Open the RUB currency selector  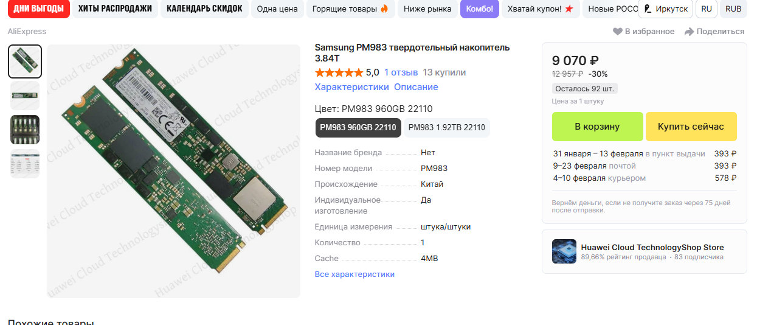[x=733, y=9]
